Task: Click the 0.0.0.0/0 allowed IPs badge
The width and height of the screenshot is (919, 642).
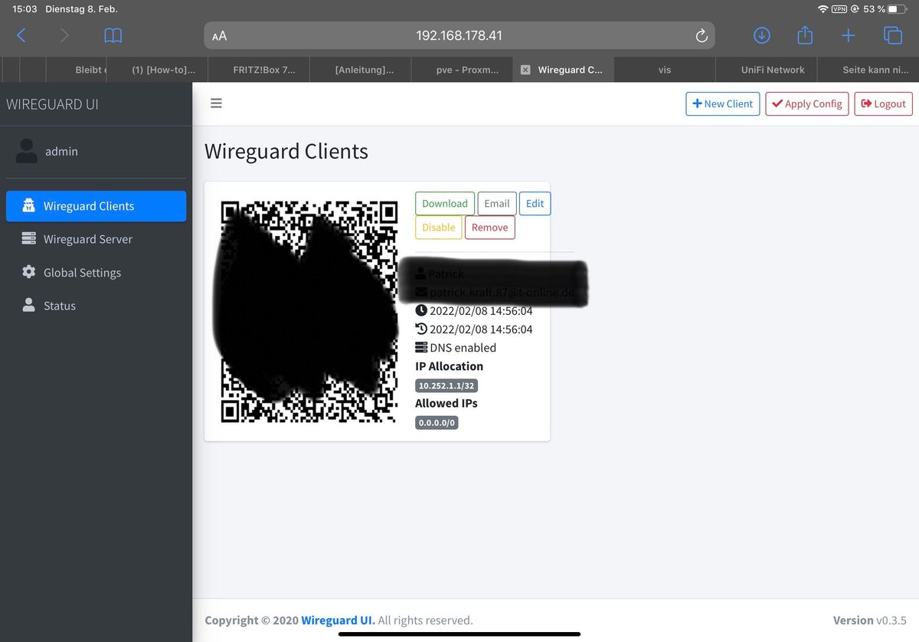Action: [x=437, y=423]
